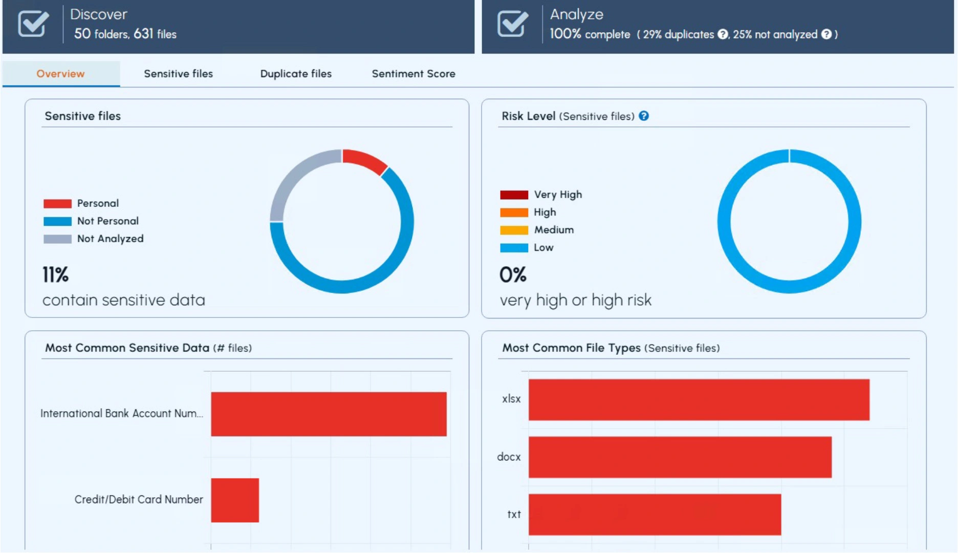958x553 pixels.
Task: Click help icon next to 29% duplicates
Action: [x=722, y=34]
